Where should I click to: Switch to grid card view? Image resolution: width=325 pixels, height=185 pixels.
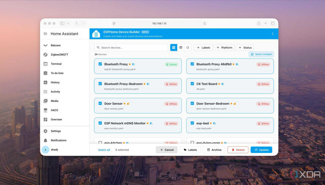pos(174,48)
